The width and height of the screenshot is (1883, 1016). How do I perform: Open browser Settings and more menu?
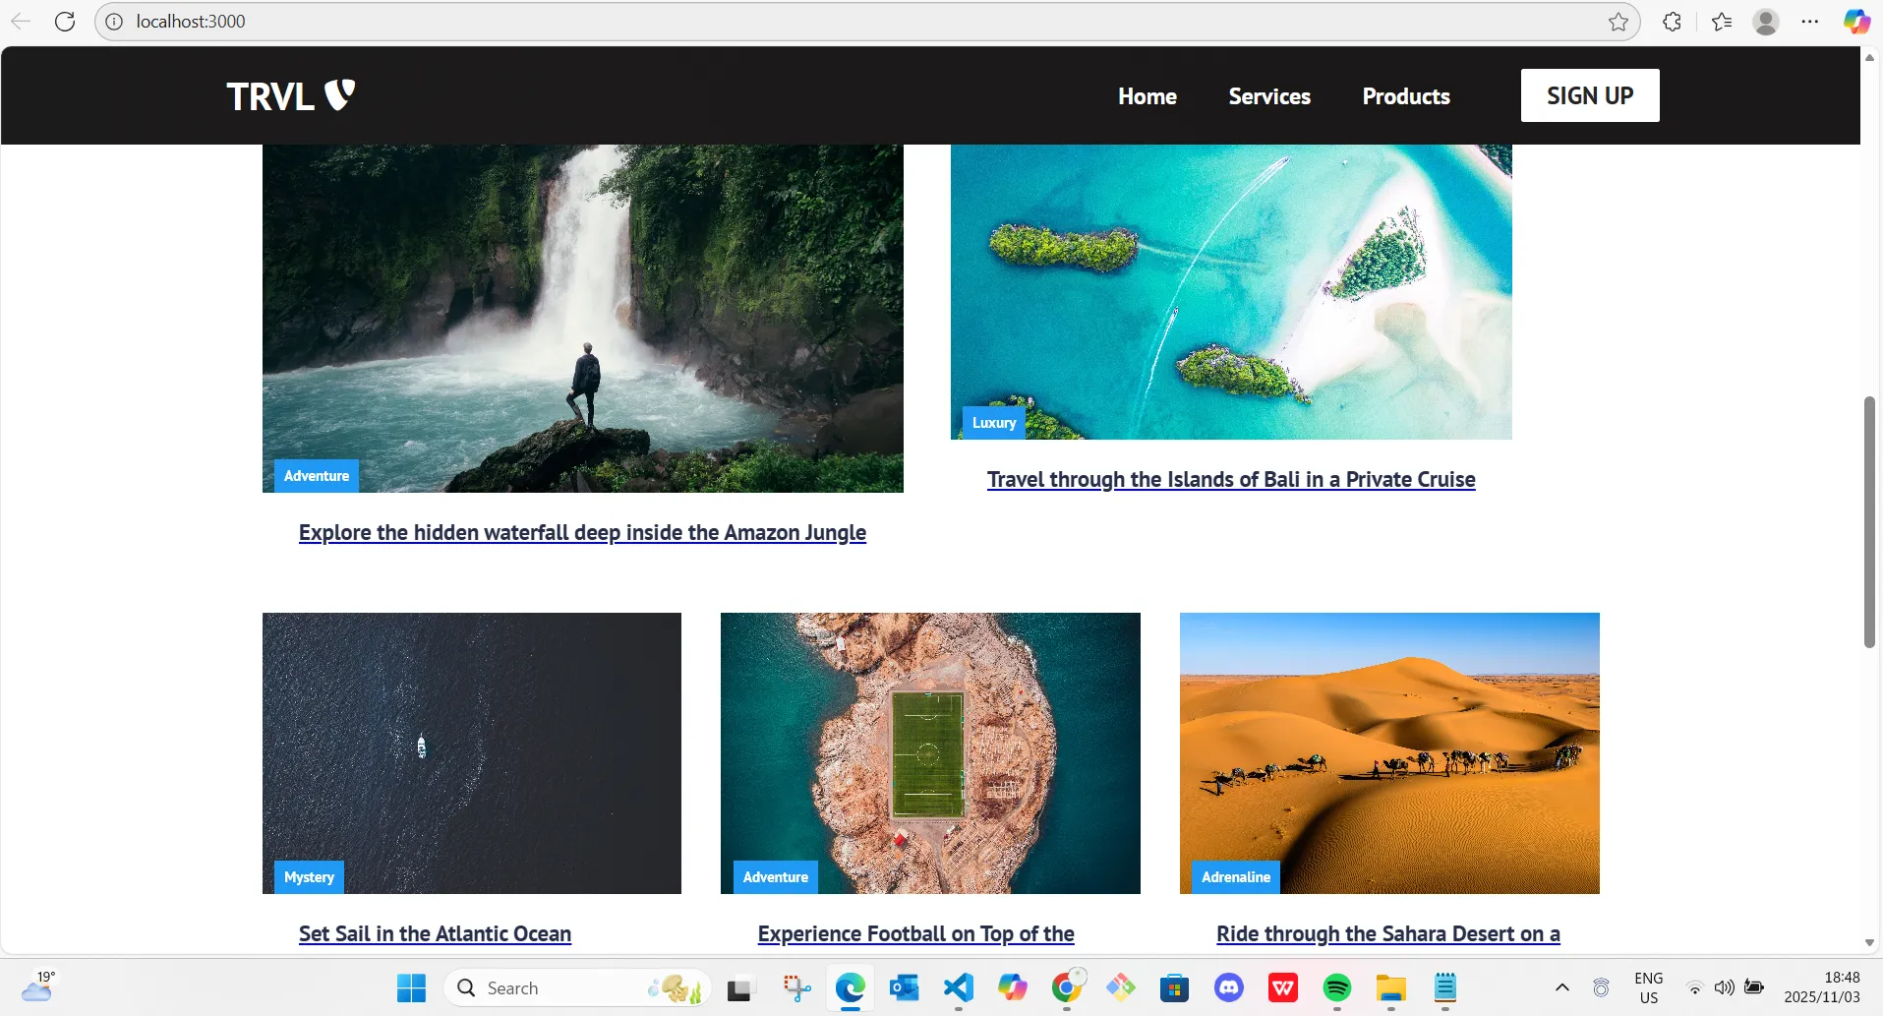(1810, 22)
